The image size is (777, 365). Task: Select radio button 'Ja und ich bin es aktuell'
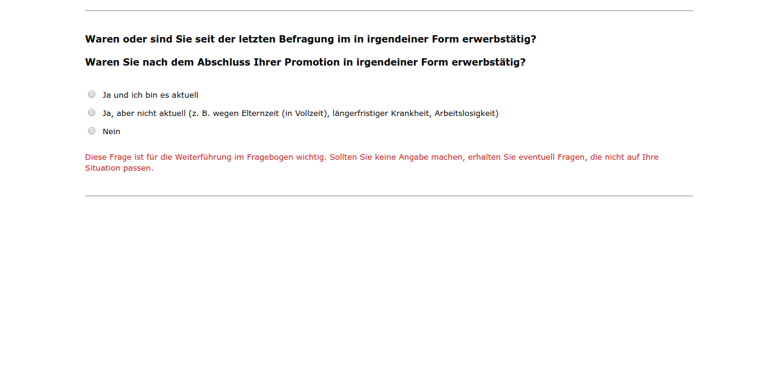click(92, 94)
